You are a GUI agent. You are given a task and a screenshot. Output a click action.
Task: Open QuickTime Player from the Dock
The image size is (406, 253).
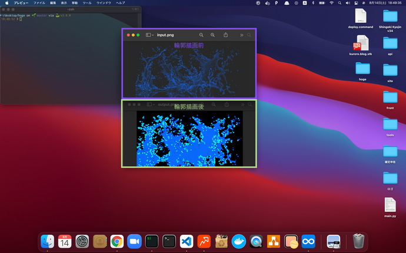[x=256, y=241]
